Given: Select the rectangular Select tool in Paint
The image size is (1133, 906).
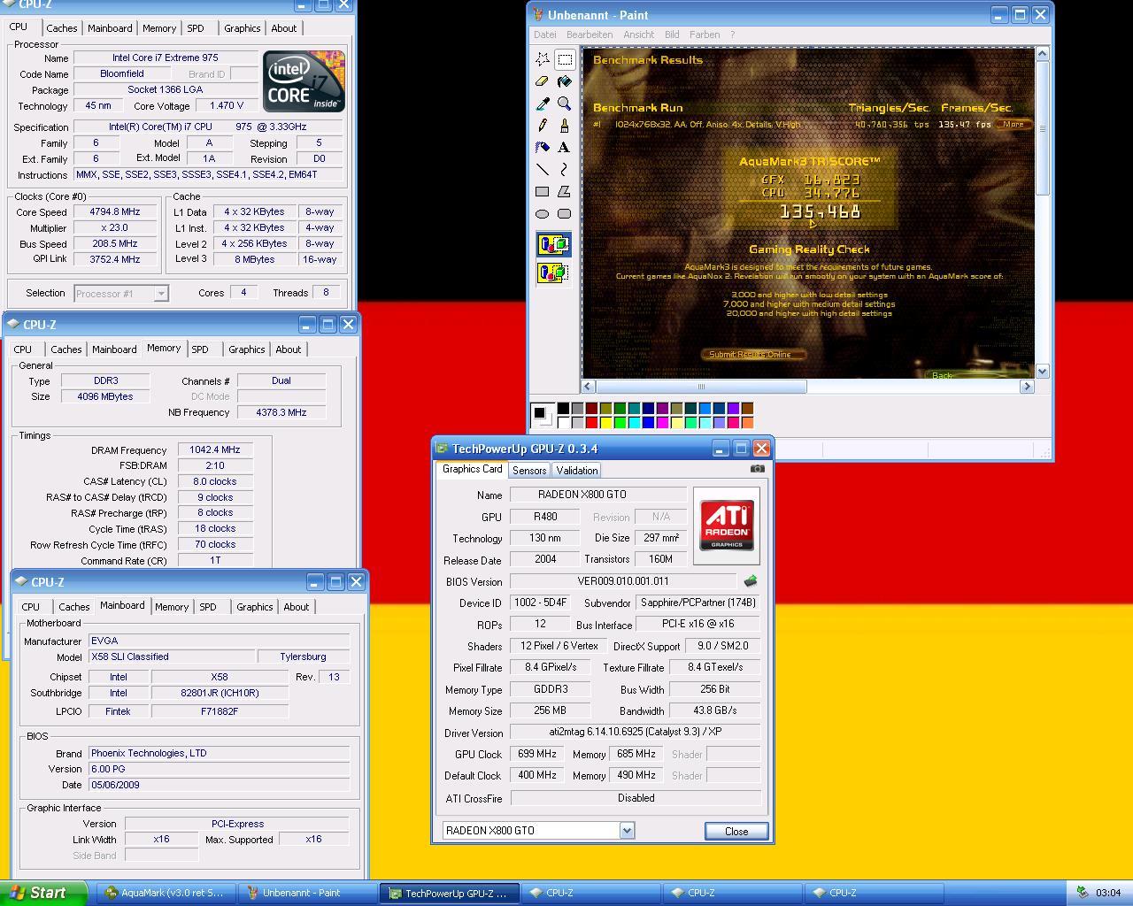Looking at the screenshot, I should 565,59.
